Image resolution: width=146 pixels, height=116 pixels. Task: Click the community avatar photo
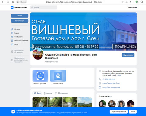point(38,54)
